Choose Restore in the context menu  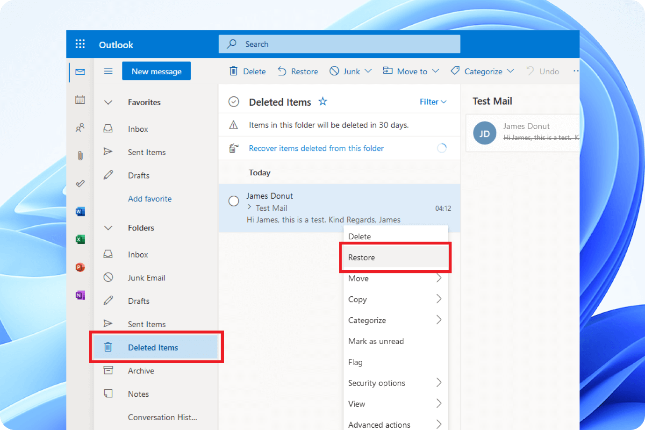click(396, 258)
